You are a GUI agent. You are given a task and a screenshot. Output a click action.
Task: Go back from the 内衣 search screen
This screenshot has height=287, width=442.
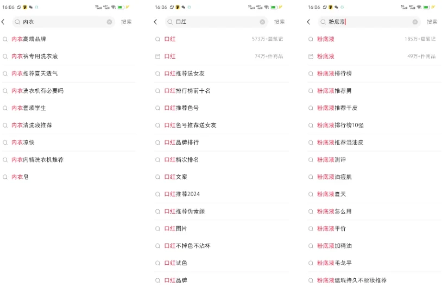[x=3, y=22]
